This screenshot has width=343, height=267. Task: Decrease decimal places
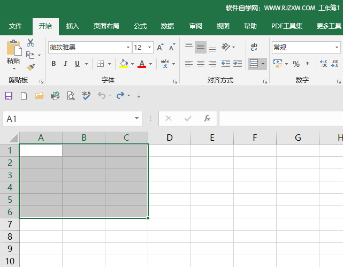point(335,64)
